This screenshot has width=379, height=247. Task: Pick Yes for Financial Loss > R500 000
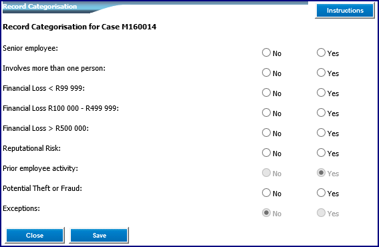tap(321, 133)
